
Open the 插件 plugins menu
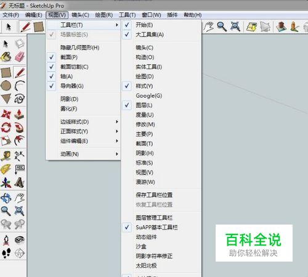[x=172, y=15]
